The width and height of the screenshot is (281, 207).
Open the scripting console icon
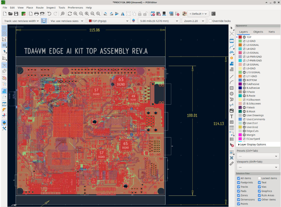coord(213,14)
